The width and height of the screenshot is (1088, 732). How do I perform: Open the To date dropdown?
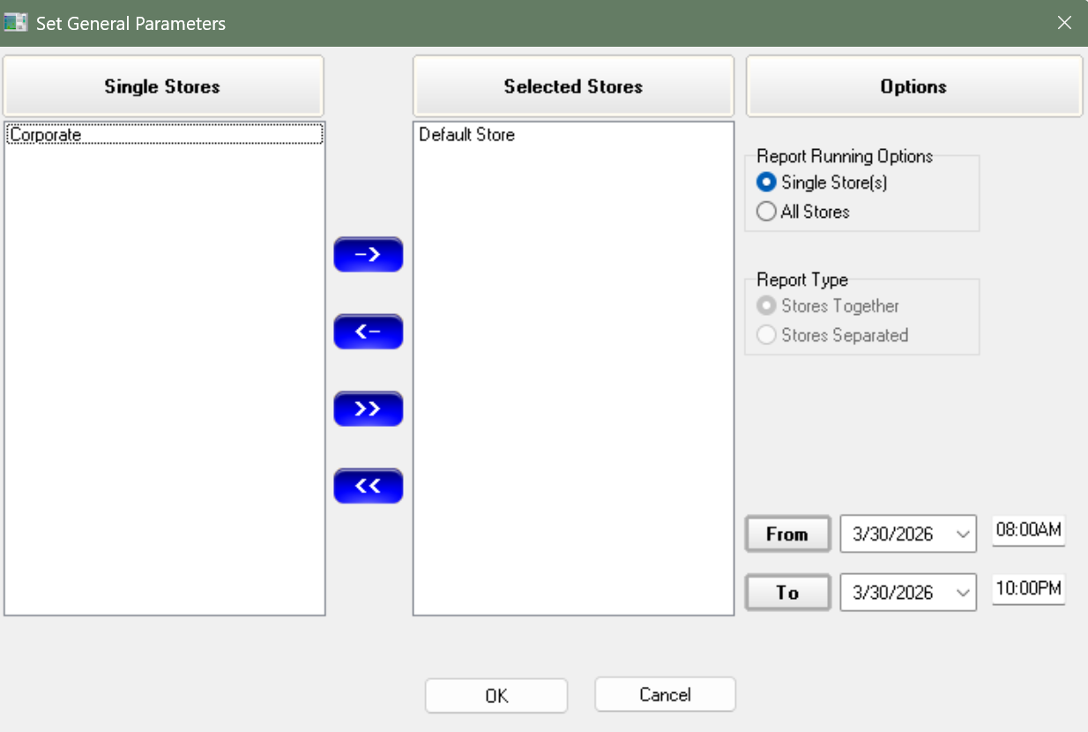963,593
